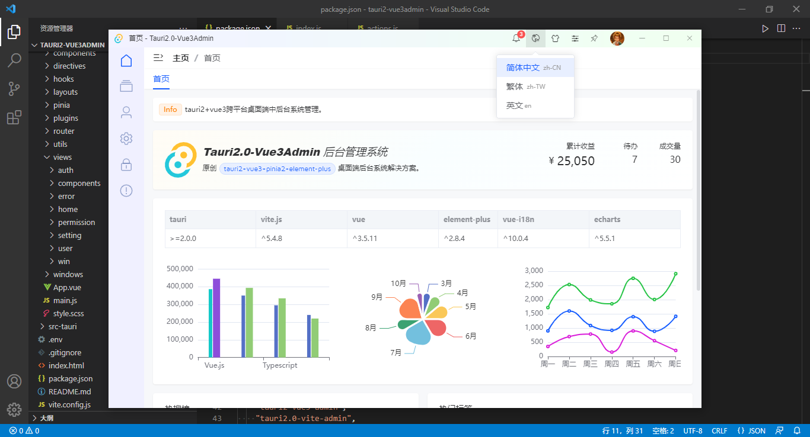Screen dimensions: 810x437
Task: Toggle the sidebar collapse menu icon
Action: 158,57
